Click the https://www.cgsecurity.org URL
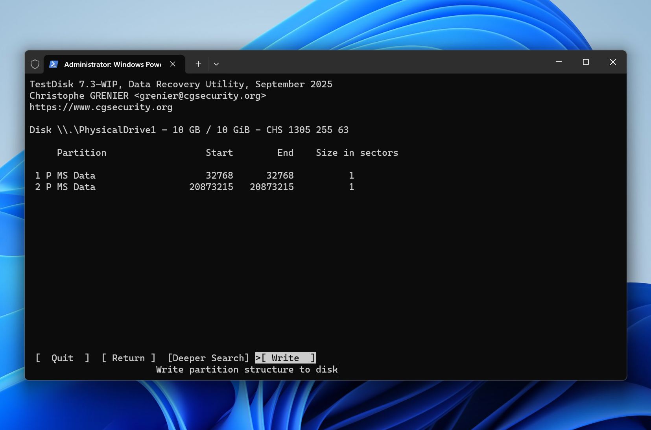 point(101,107)
